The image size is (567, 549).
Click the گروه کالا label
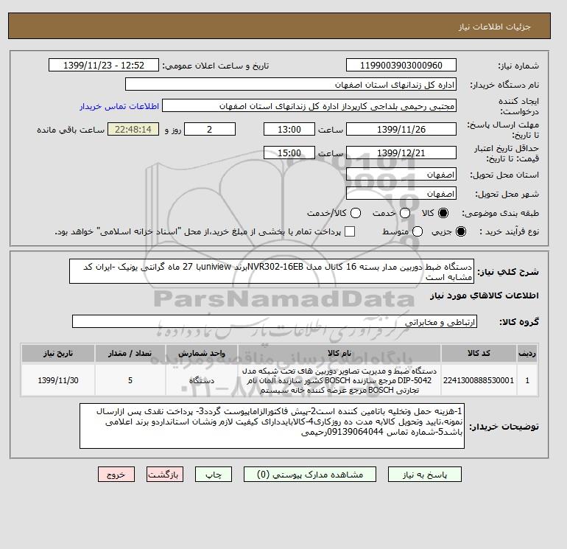click(519, 322)
